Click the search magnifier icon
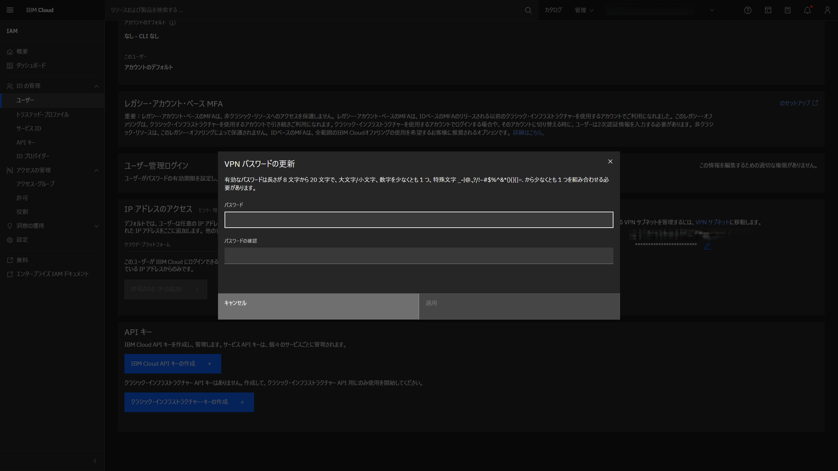Screen dimensions: 838x471 528,10
